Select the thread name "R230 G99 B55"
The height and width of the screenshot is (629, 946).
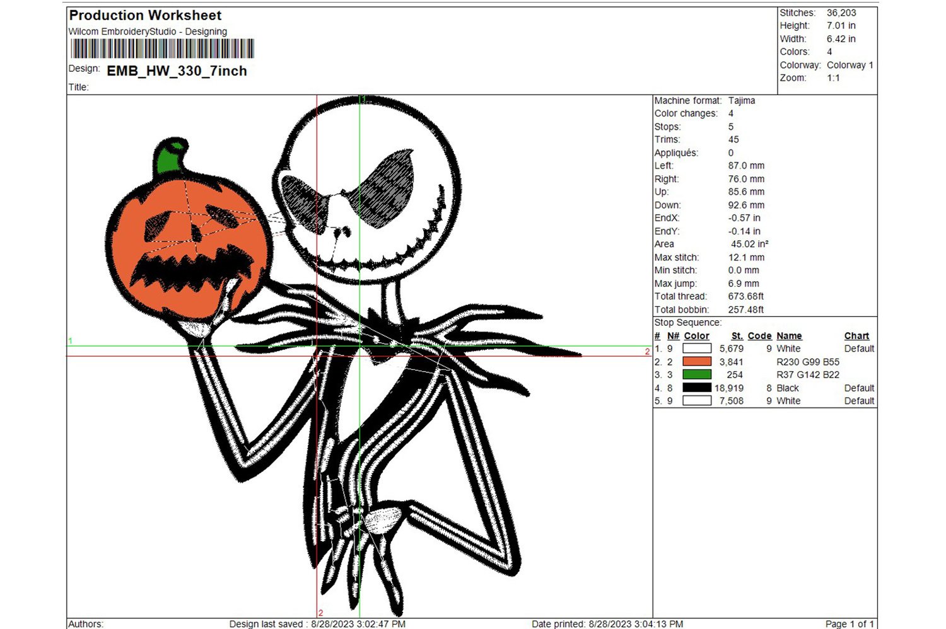808,362
